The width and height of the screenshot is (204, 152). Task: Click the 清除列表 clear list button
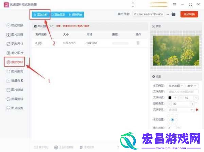click(75, 14)
